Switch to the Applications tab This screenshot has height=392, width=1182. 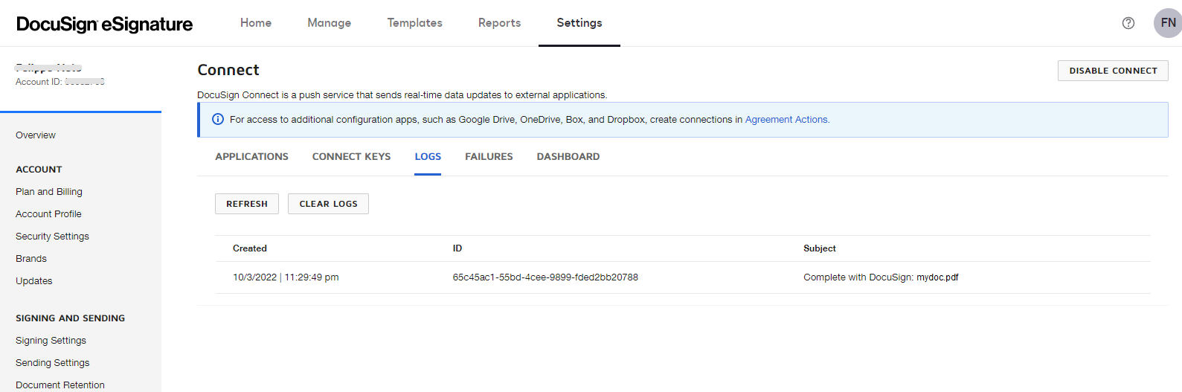point(251,156)
